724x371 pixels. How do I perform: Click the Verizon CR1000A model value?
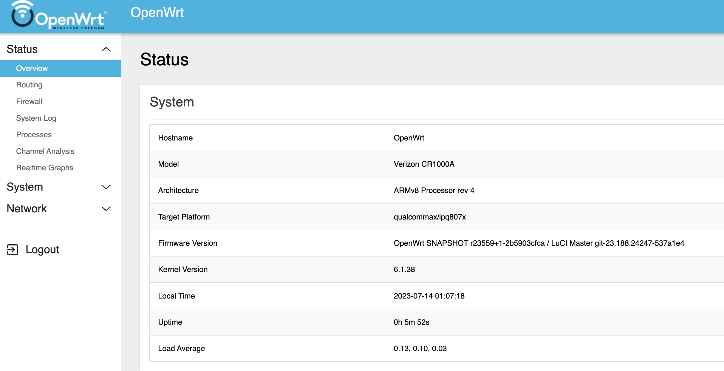click(424, 164)
